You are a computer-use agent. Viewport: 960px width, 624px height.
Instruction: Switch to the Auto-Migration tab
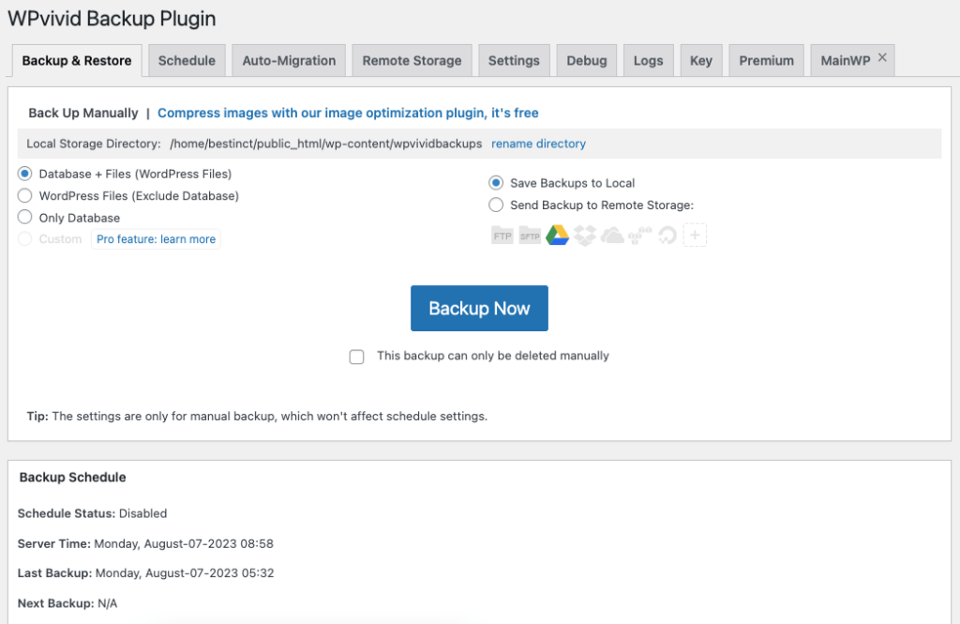point(288,59)
